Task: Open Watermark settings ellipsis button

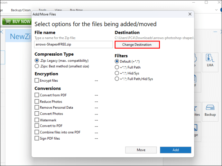Action: click(96, 120)
